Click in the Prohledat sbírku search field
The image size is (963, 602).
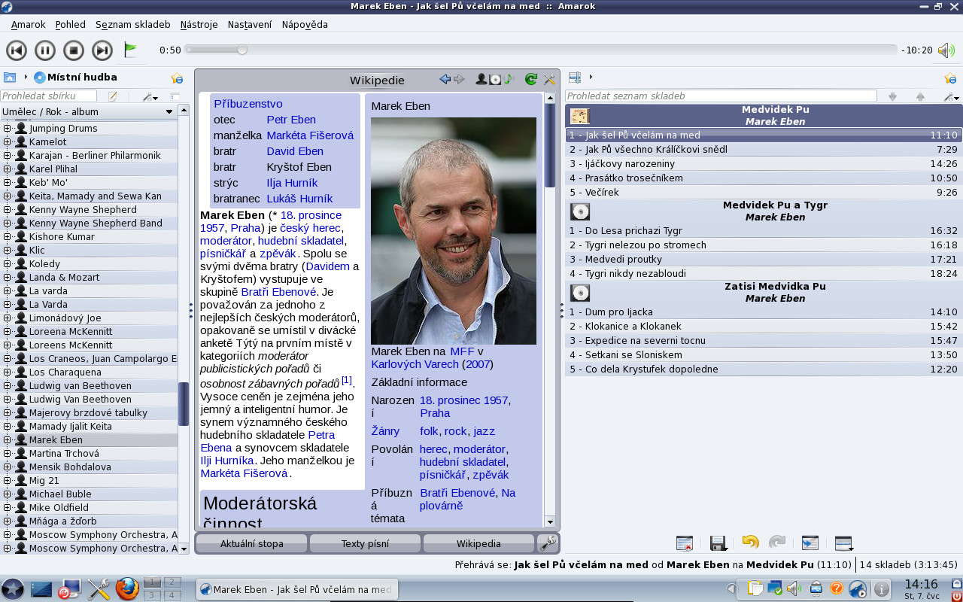49,96
